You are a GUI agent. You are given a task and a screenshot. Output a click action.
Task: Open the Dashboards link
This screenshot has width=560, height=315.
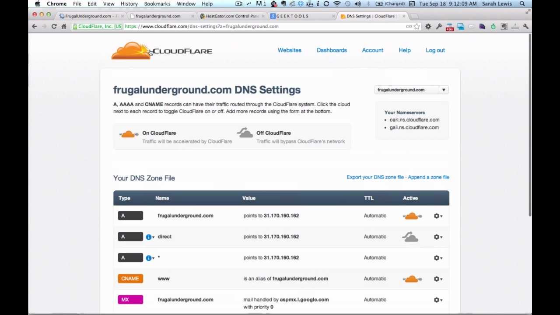332,50
